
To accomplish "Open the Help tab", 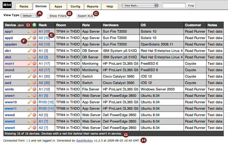I will [110, 6].
